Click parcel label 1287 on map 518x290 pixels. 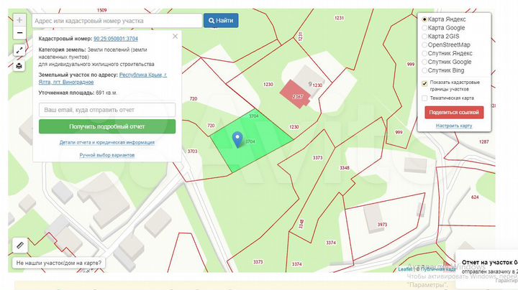(483, 141)
